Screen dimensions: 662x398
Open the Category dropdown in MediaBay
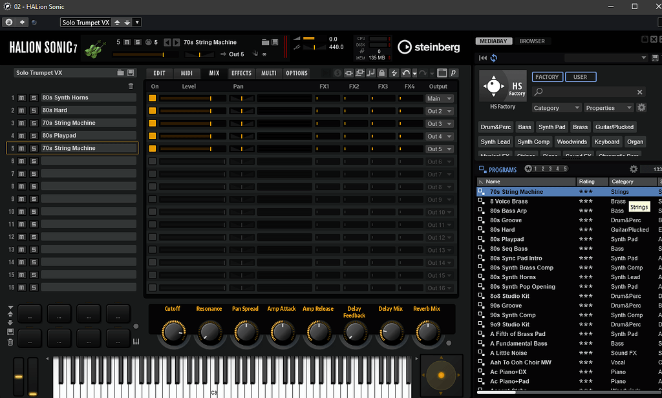(x=557, y=107)
